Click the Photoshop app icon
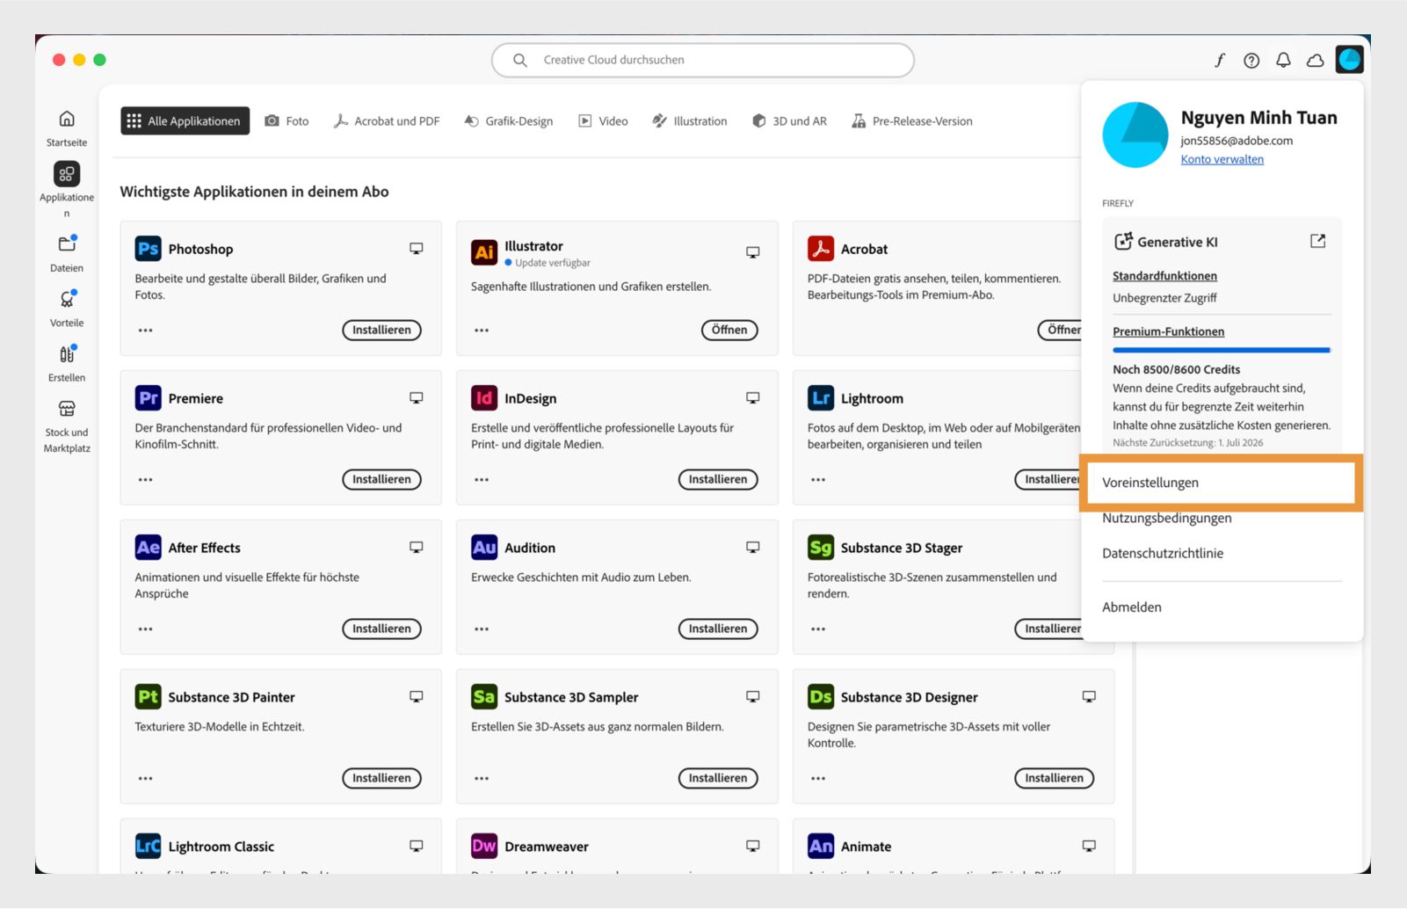This screenshot has height=909, width=1407. click(148, 249)
